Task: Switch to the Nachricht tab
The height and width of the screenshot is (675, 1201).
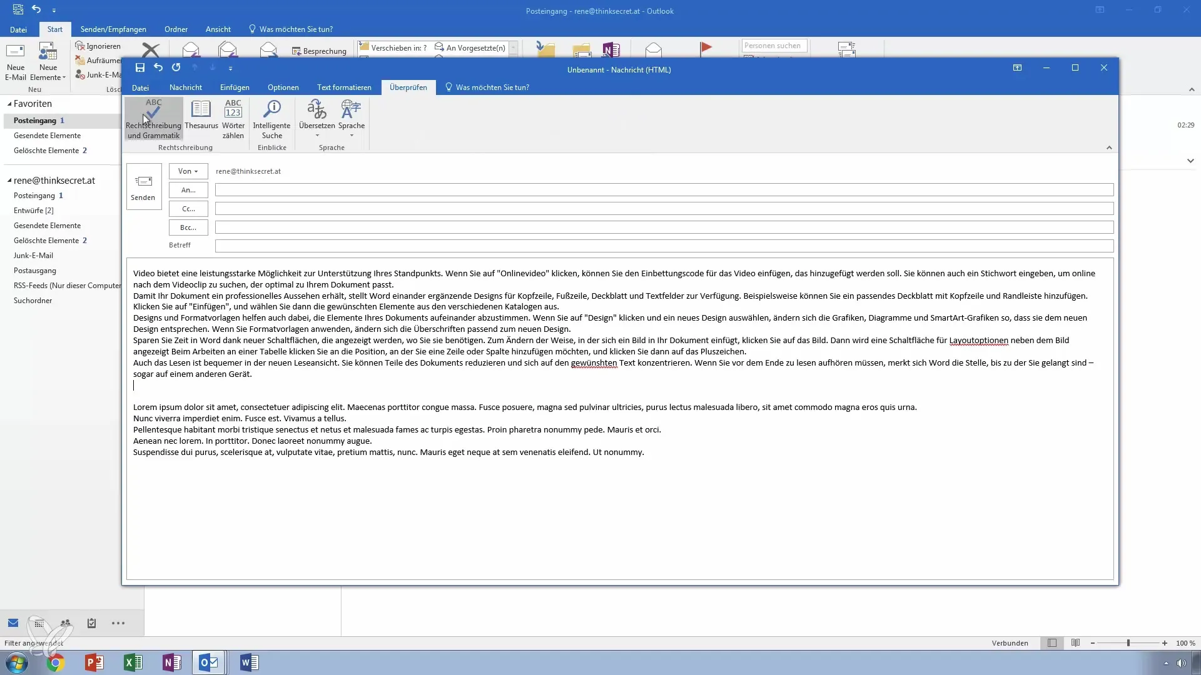Action: point(186,87)
